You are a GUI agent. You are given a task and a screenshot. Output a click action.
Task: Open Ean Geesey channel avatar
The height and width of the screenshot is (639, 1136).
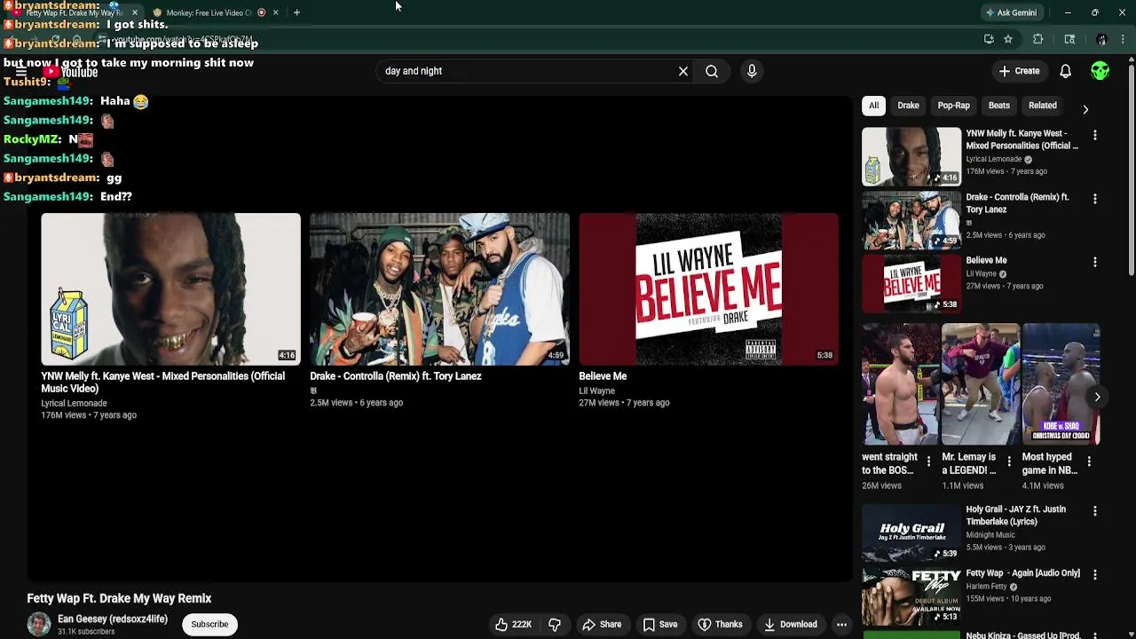[x=38, y=624]
